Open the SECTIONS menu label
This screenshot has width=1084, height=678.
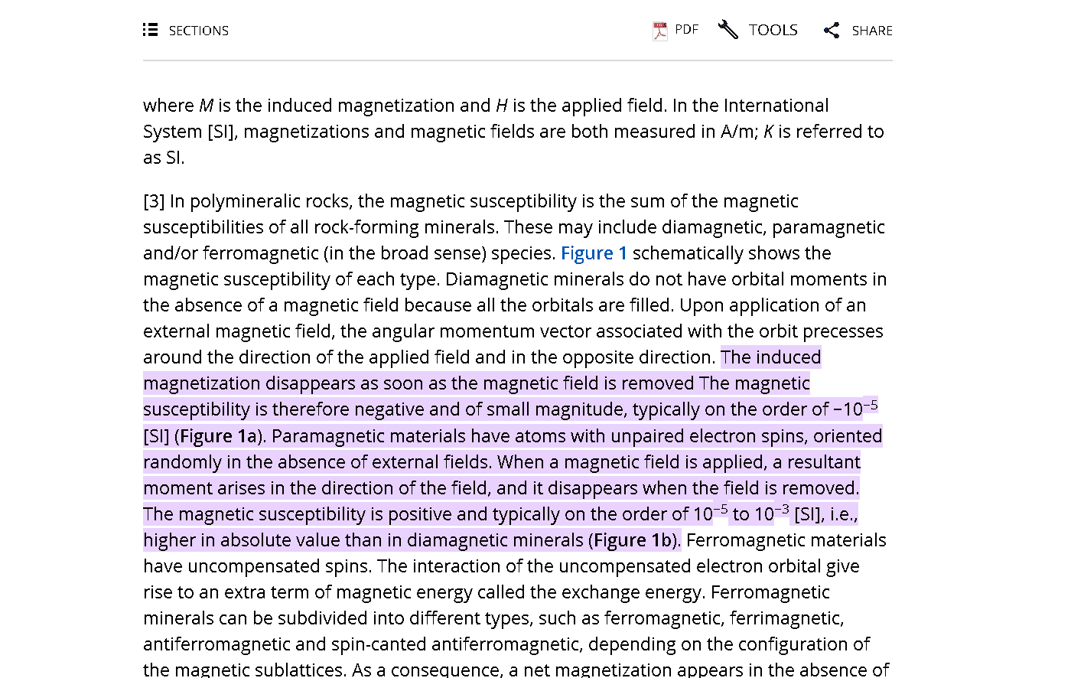tap(198, 31)
